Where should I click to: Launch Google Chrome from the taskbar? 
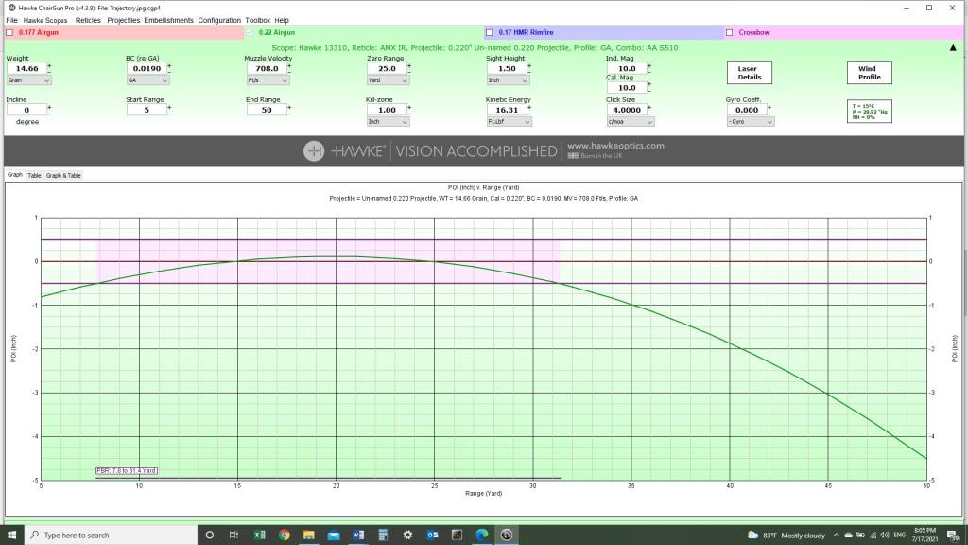click(284, 536)
